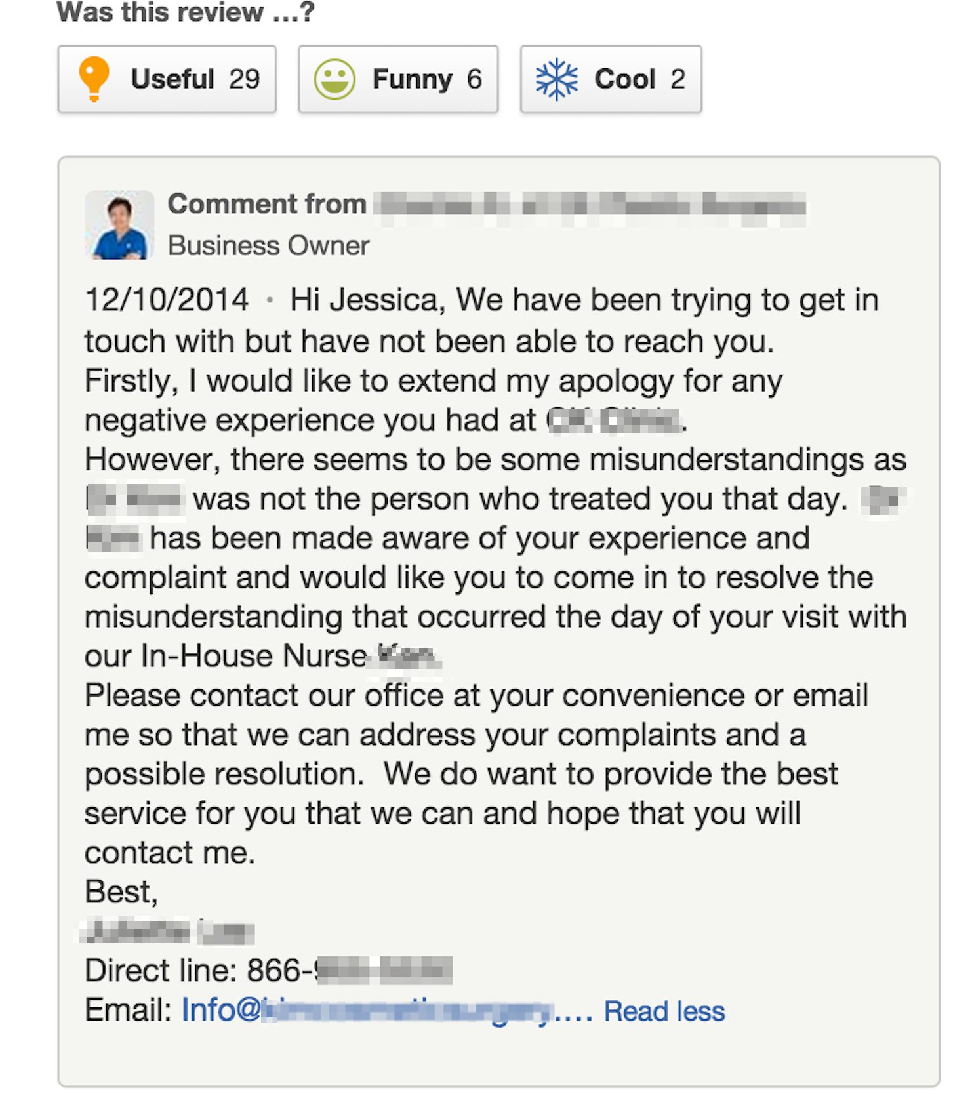Viewport: 972px width, 1094px height.
Task: Collapse the comment with Read less
Action: [664, 1011]
